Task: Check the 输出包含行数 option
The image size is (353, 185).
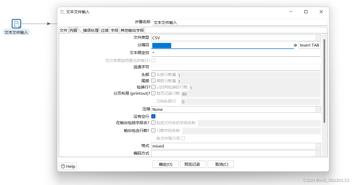Action: pyautogui.click(x=153, y=130)
